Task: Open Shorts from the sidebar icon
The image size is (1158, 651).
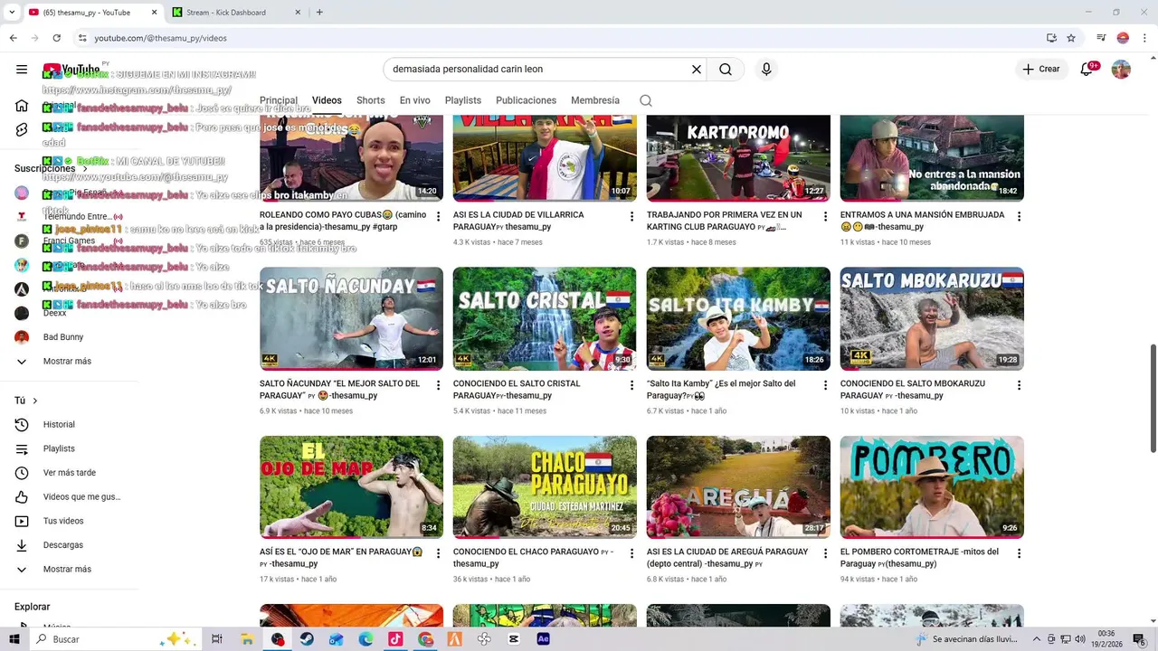Action: pos(22,129)
